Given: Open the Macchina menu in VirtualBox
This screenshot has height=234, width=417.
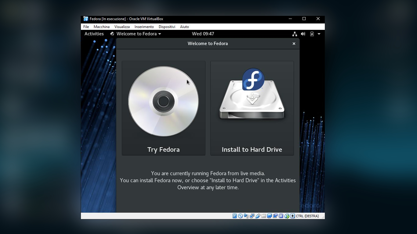Looking at the screenshot, I should (101, 27).
